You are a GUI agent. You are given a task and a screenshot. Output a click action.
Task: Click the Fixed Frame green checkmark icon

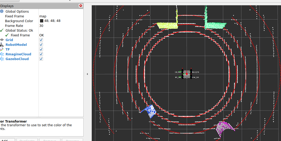click(7, 35)
